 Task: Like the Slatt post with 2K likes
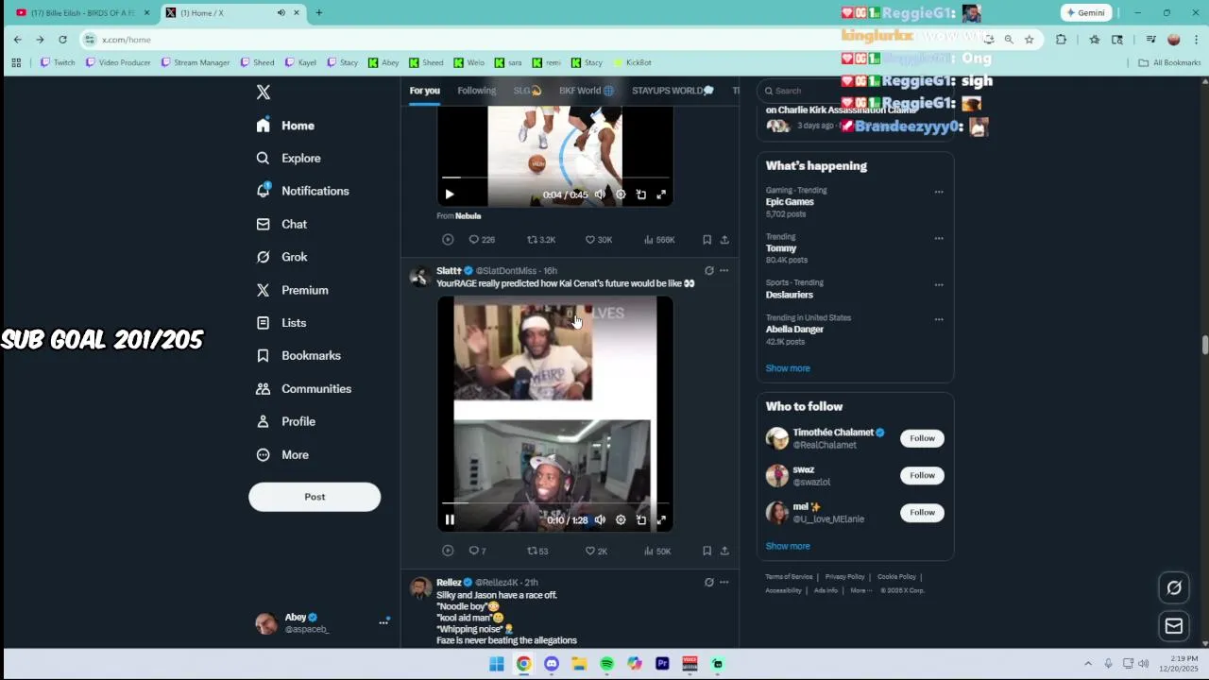click(595, 551)
